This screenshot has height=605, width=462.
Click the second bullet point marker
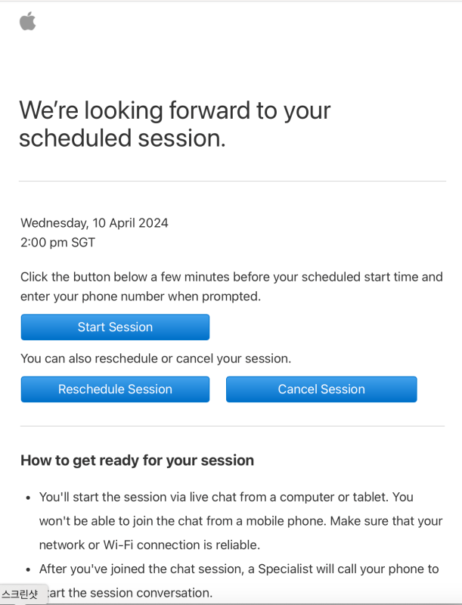pos(28,569)
